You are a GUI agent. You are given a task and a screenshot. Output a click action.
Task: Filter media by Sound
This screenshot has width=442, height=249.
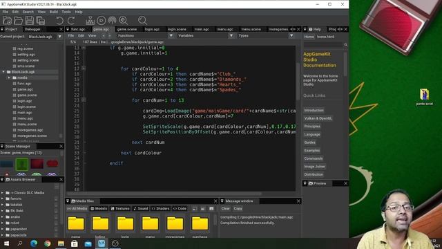point(140,209)
